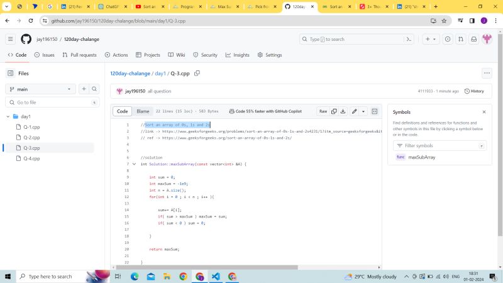Image resolution: width=503 pixels, height=283 pixels.
Task: Open Windows Start menu
Action: 8,276
